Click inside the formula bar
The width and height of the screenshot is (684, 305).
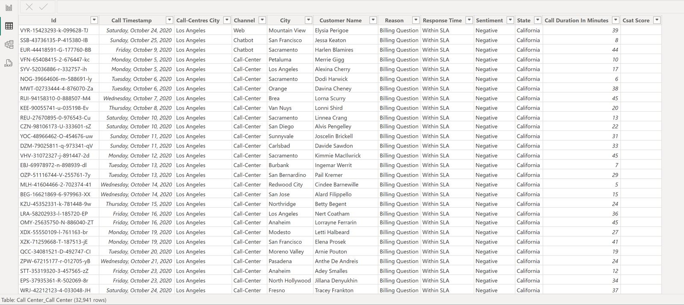click(x=370, y=7)
